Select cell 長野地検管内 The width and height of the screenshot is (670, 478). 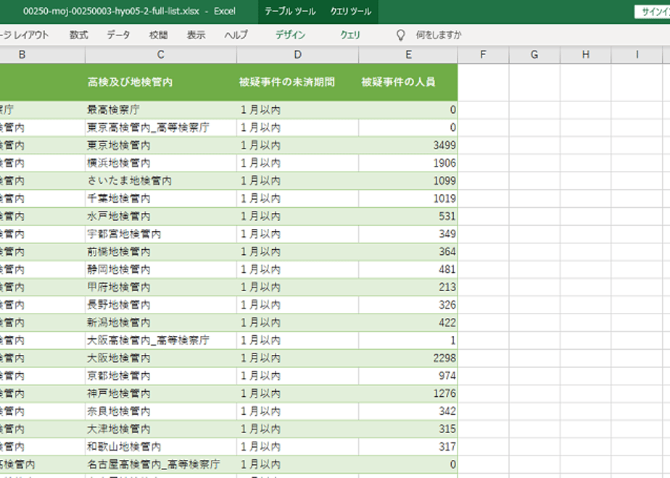pos(161,305)
